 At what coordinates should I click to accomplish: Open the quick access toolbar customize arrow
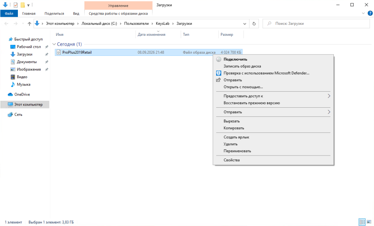pos(28,5)
